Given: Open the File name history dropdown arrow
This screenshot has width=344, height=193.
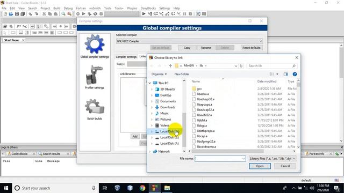Looking at the screenshot, I should pos(243,159).
